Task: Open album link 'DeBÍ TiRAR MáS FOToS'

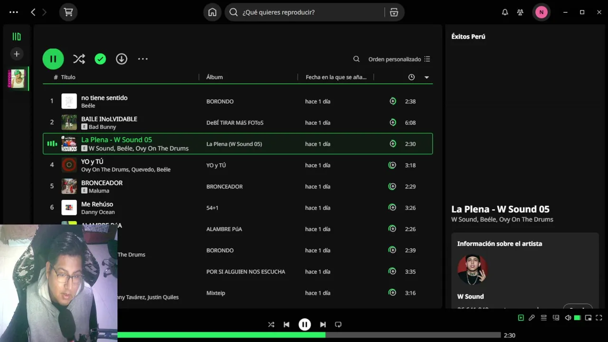Action: (x=235, y=123)
